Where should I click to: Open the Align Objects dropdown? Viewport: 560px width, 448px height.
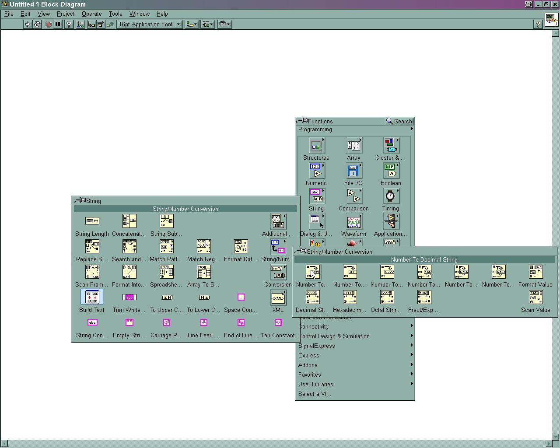(x=191, y=24)
